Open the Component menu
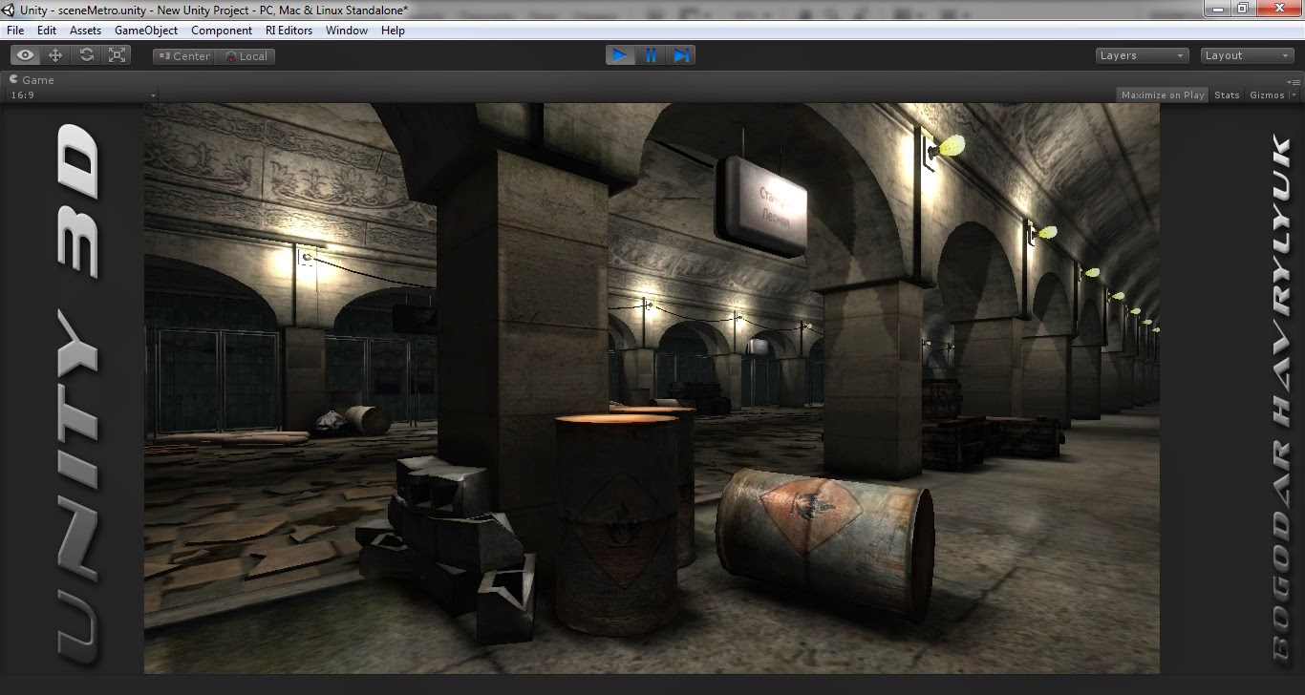Image resolution: width=1305 pixels, height=695 pixels. pos(222,31)
